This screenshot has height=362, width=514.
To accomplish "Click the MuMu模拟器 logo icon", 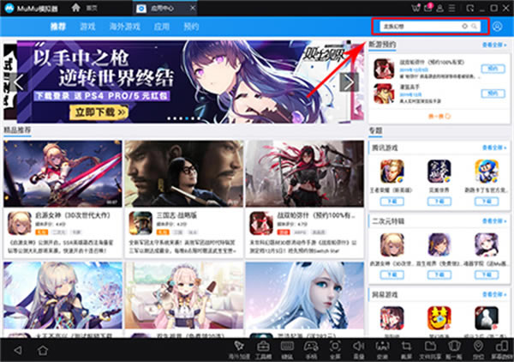I will [x=9, y=9].
